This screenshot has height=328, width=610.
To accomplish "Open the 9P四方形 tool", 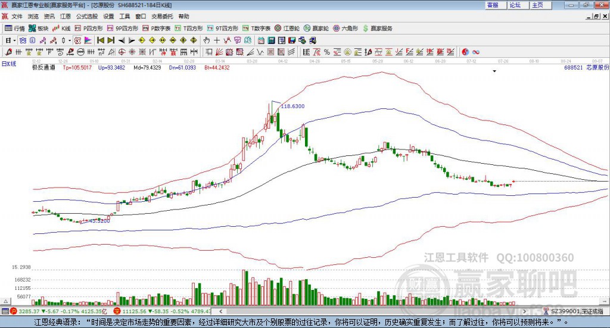I will [123, 29].
